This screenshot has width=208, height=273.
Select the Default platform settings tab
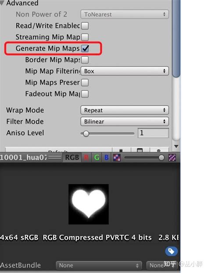[x=59, y=150]
